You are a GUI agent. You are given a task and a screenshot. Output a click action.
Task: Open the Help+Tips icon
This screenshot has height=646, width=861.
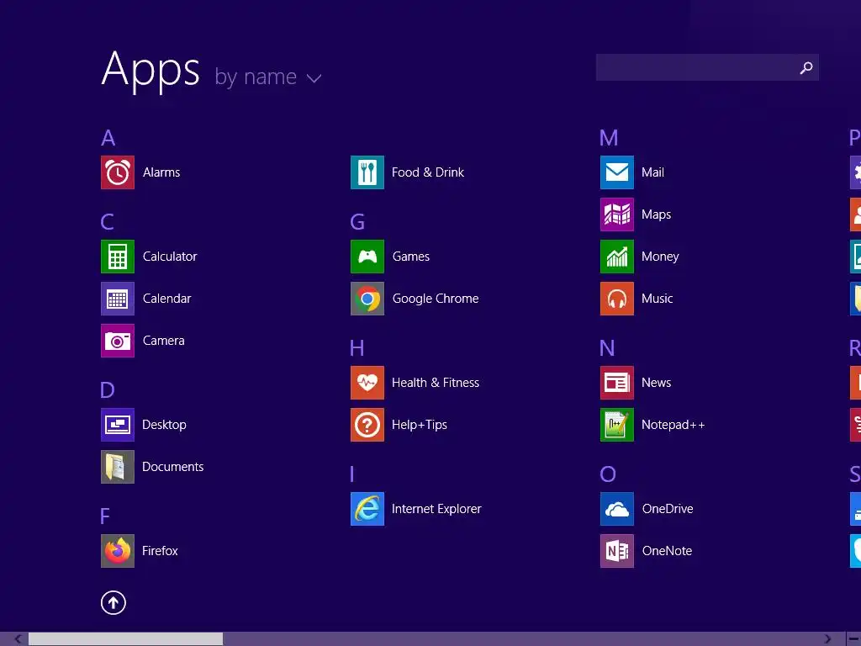coord(367,425)
